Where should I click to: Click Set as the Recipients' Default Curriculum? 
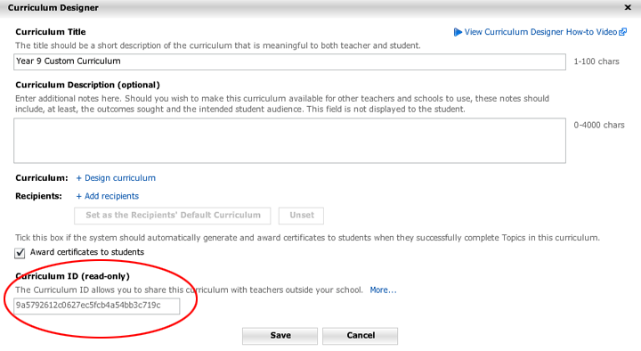click(x=173, y=216)
